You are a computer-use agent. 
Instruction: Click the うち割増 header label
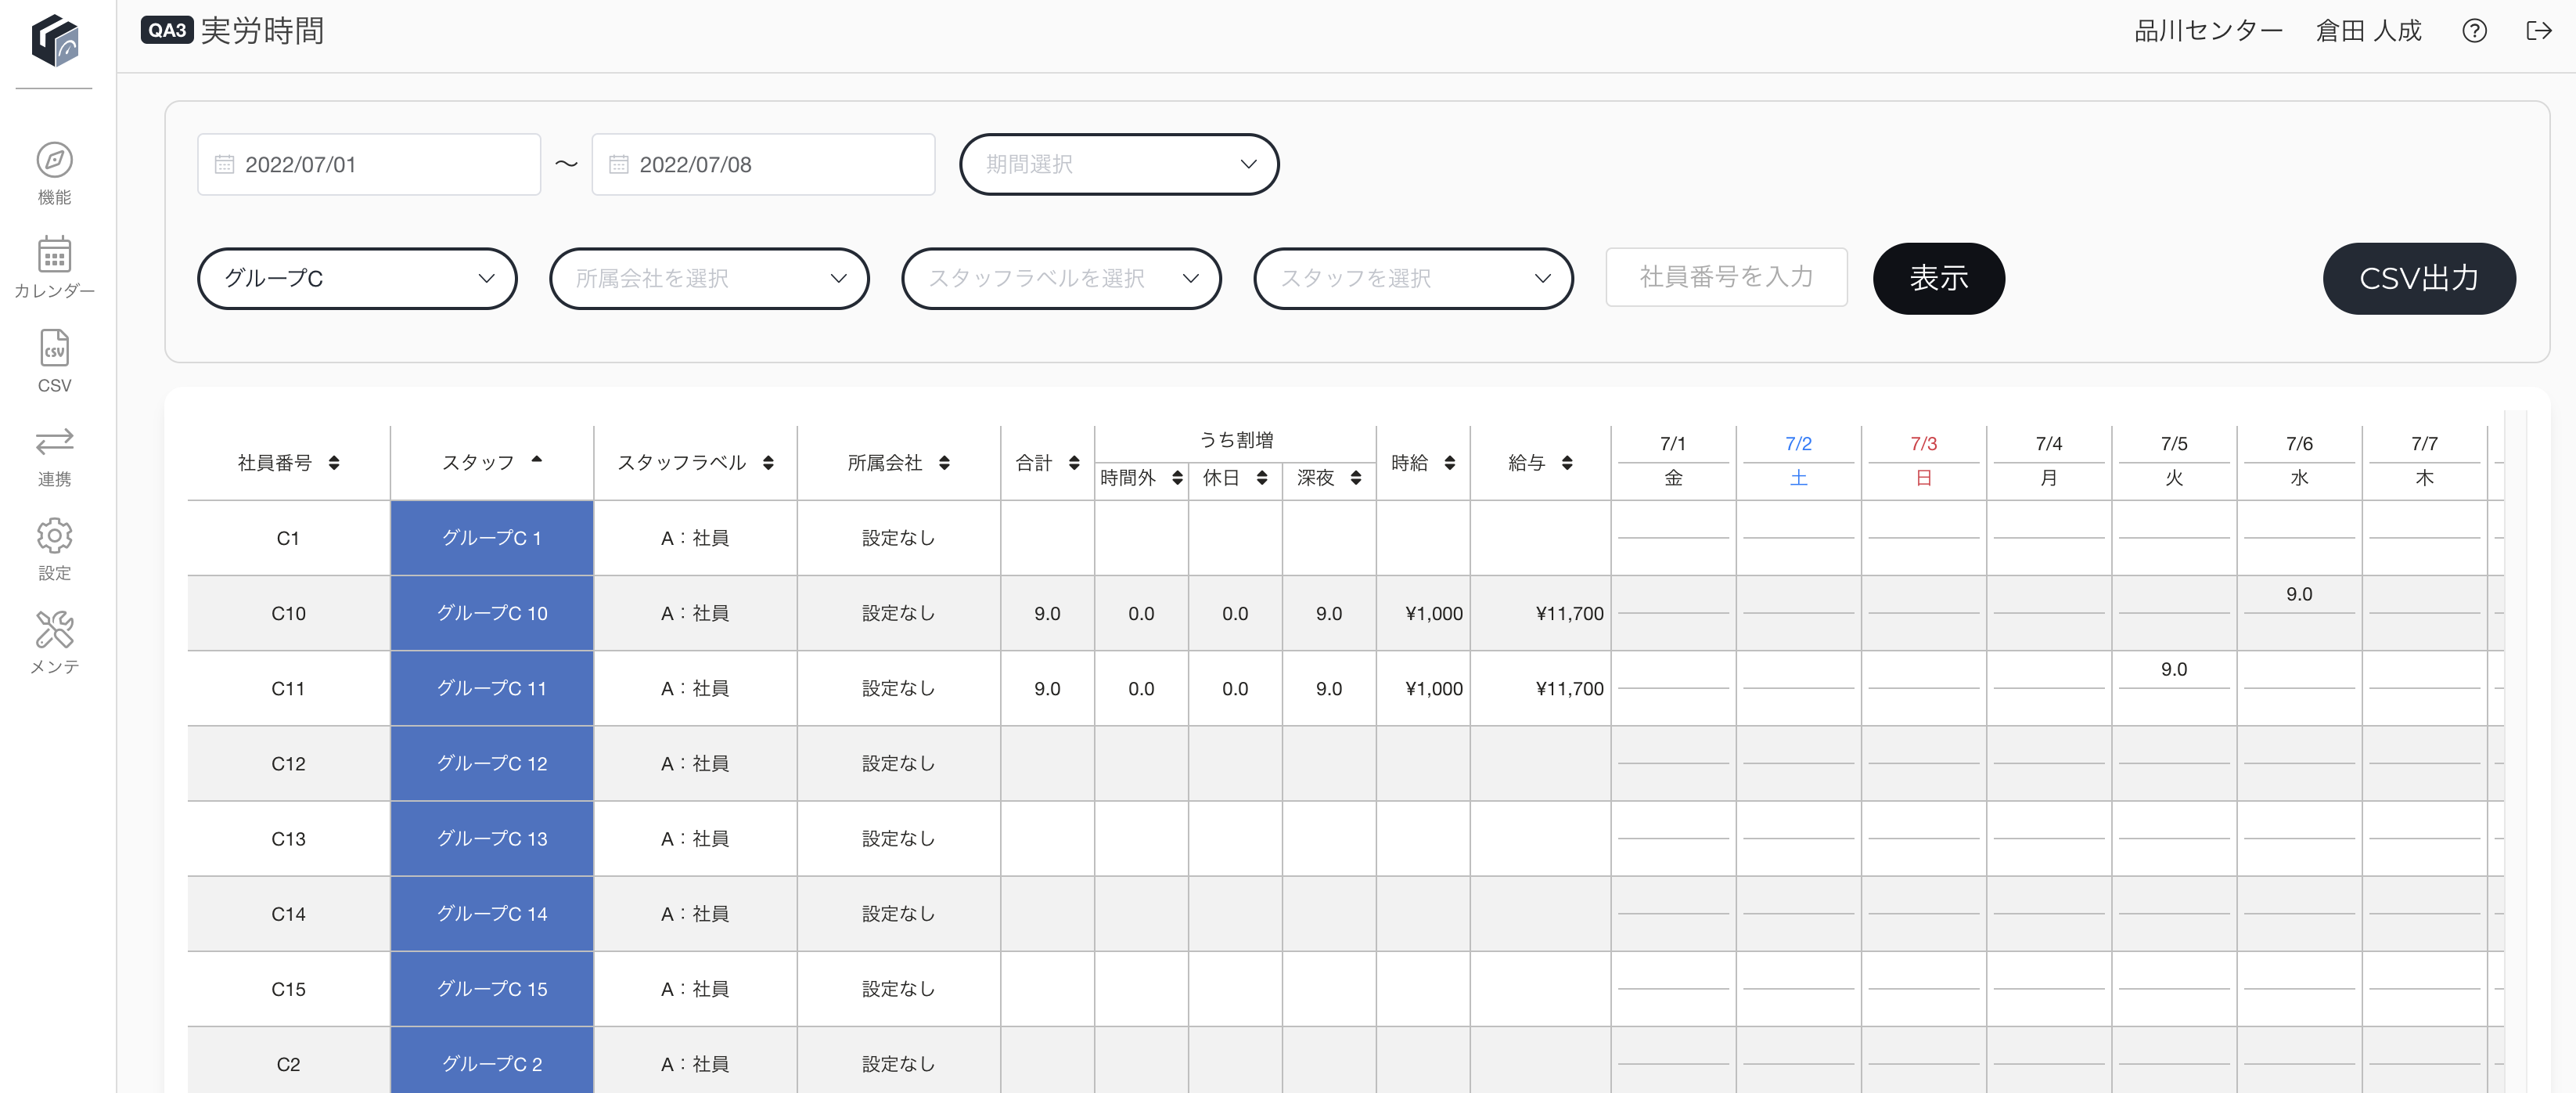1236,439
